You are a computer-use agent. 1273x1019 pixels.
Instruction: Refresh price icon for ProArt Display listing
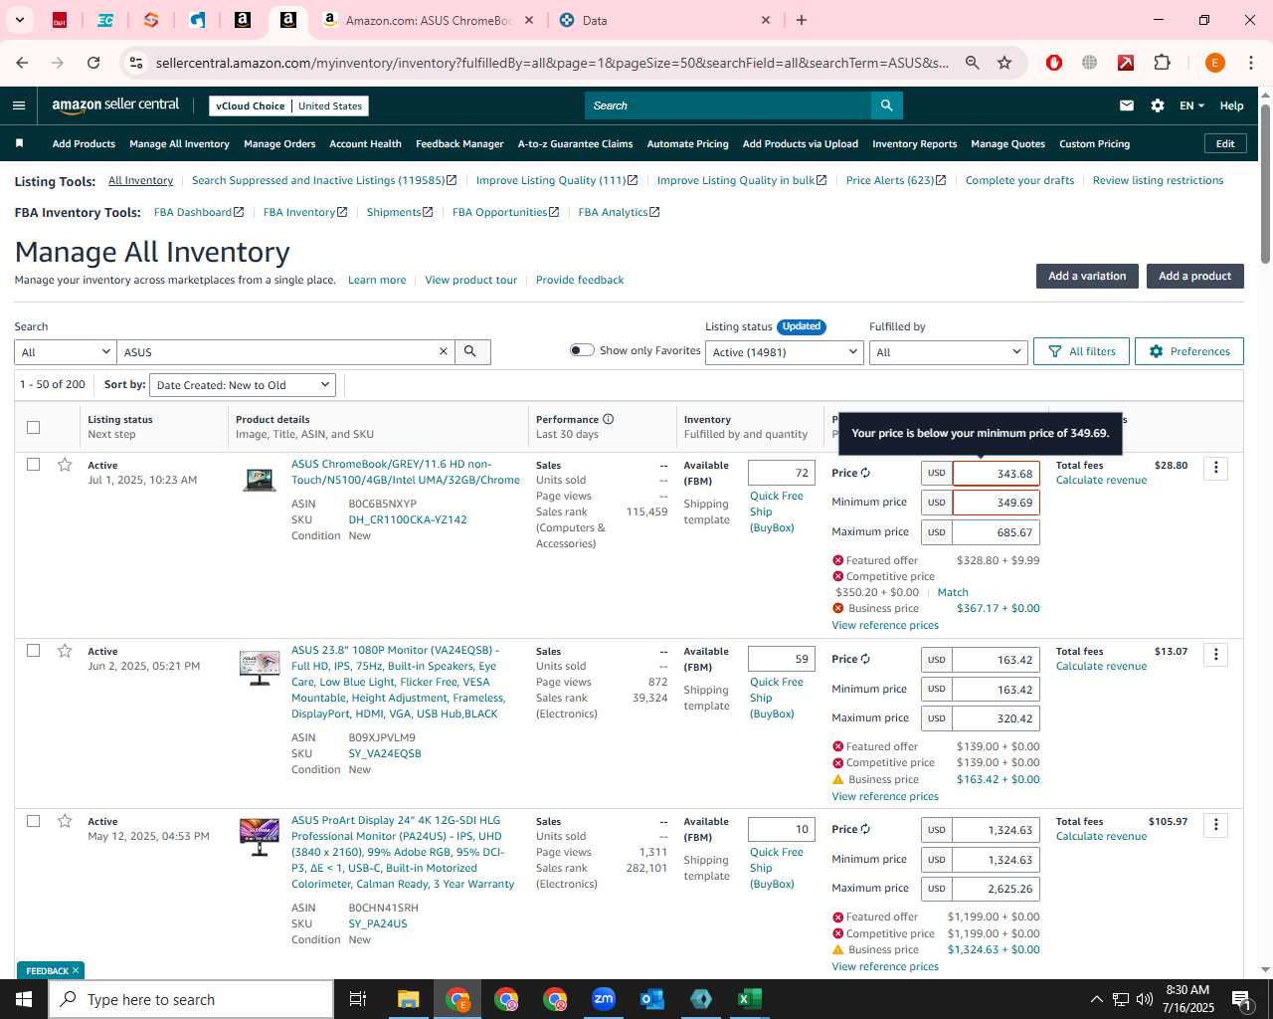pos(865,829)
